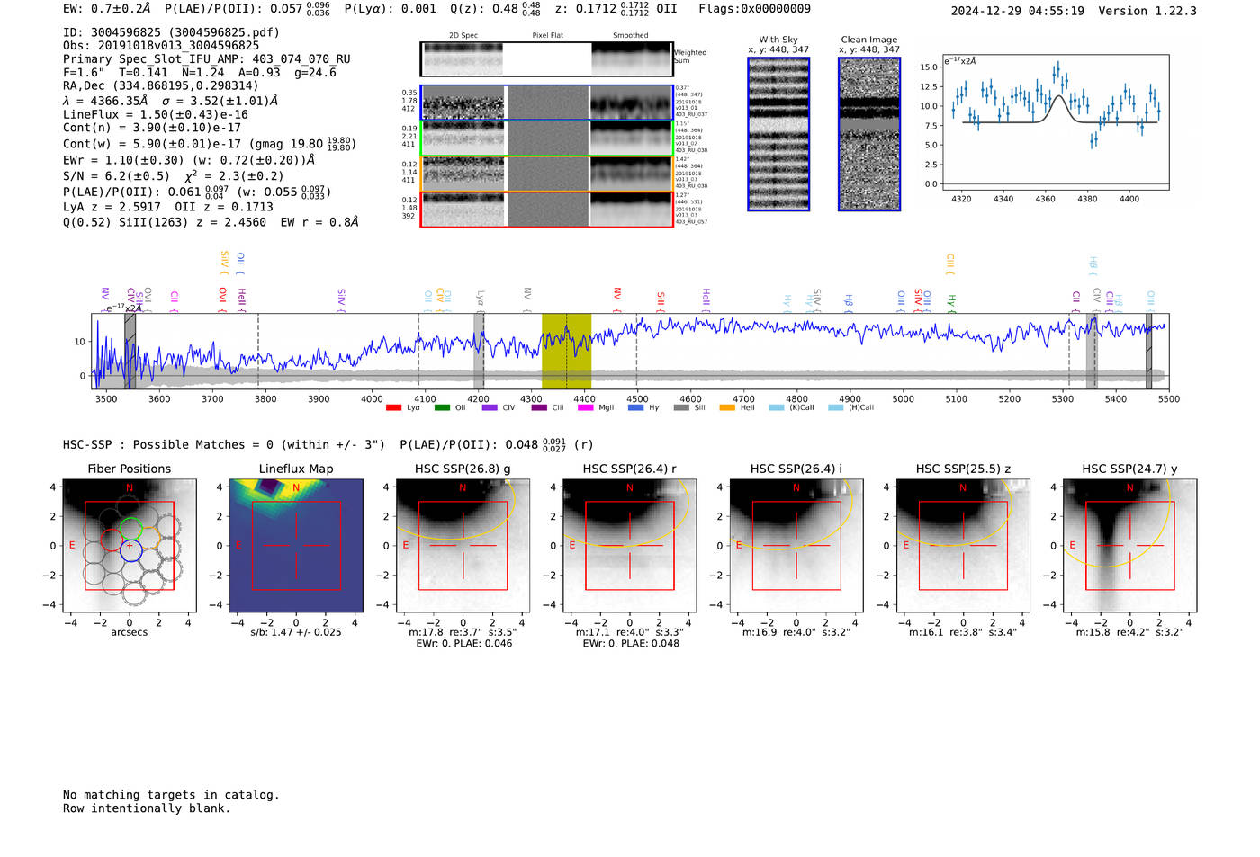Screen dimensions: 1260x857
Task: Click the yellow highlighted region in the spectrum
Action: [x=566, y=351]
